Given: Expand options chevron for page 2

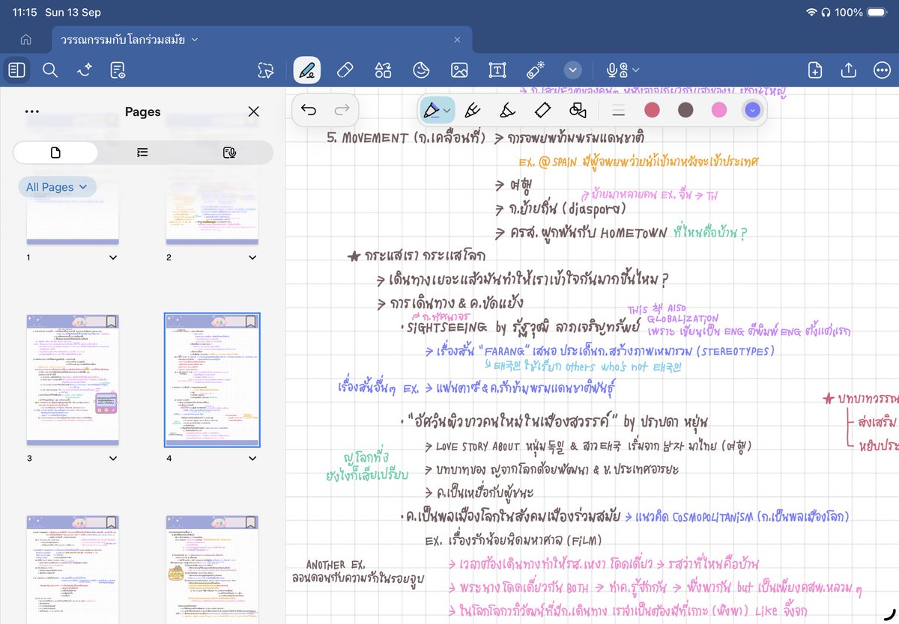Looking at the screenshot, I should (x=252, y=257).
